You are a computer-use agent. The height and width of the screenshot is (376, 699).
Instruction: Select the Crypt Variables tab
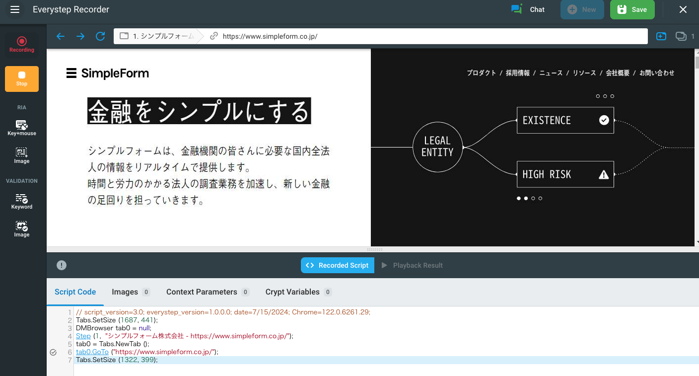299,292
